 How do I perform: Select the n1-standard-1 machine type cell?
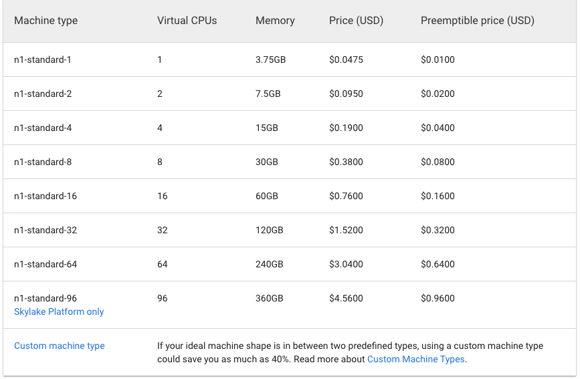click(43, 59)
